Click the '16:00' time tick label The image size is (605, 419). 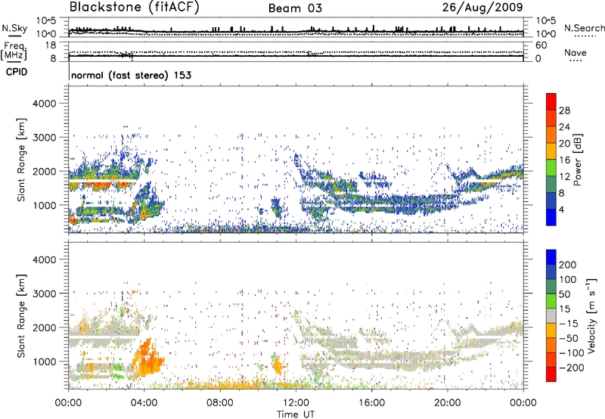pos(371,403)
